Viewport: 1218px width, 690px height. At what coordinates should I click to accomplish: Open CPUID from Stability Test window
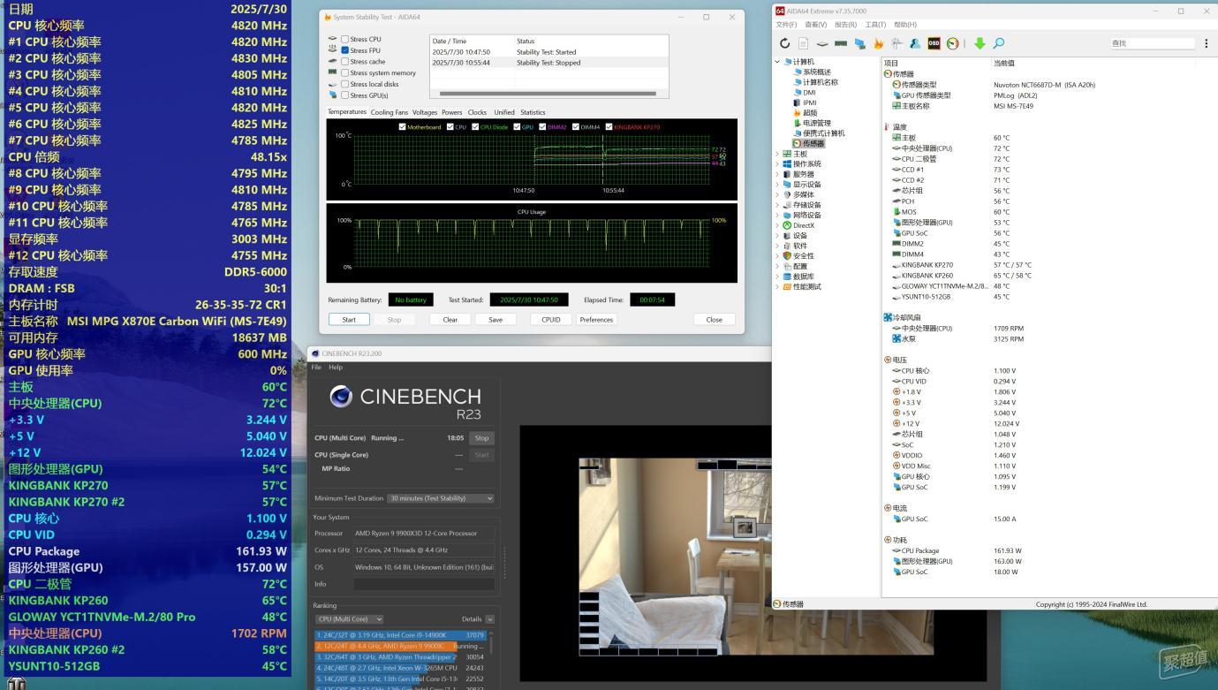tap(551, 319)
